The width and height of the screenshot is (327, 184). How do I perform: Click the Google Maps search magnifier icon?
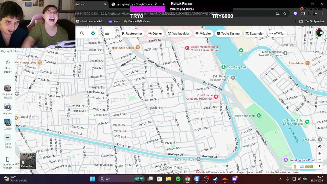point(82,33)
